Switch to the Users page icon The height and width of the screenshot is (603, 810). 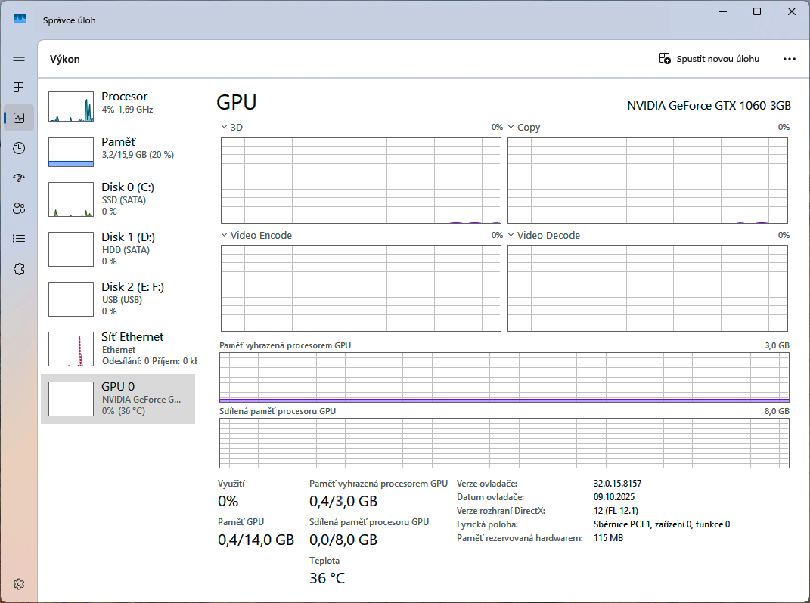(x=19, y=209)
